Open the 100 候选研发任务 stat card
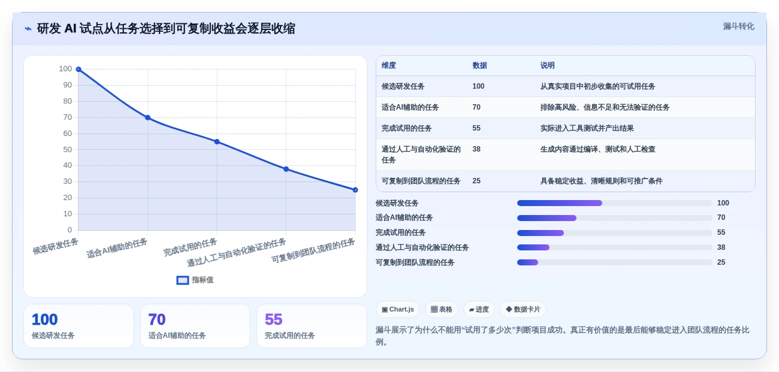The height and width of the screenshot is (372, 779). pyautogui.click(x=78, y=326)
